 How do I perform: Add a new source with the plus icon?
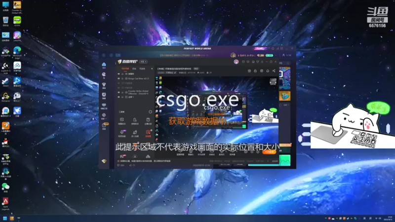pyautogui.click(x=152, y=69)
